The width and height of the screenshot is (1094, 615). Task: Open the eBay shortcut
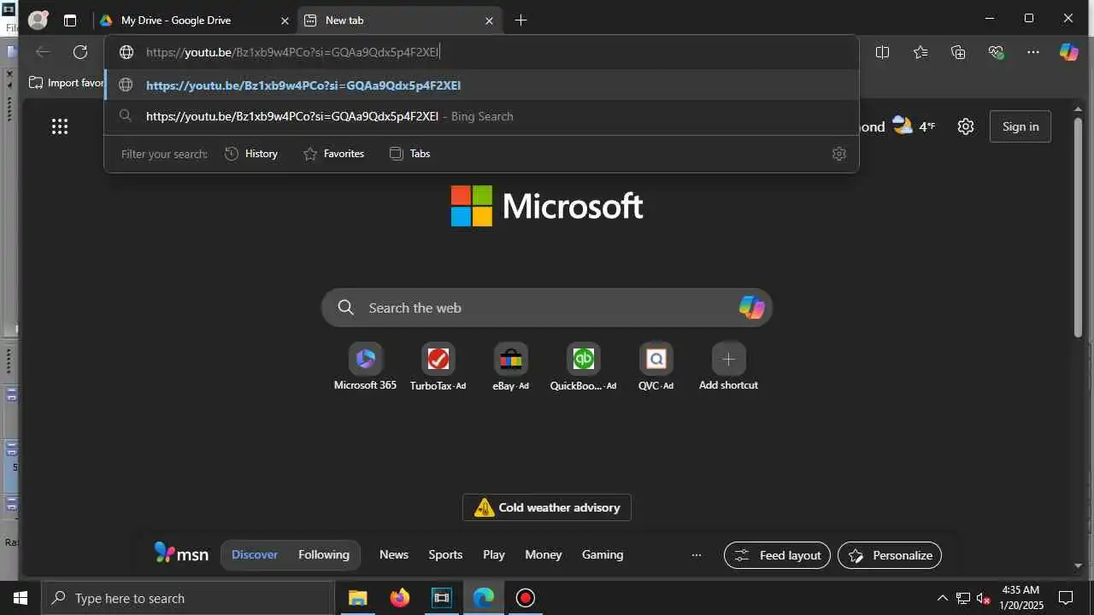coord(510,367)
